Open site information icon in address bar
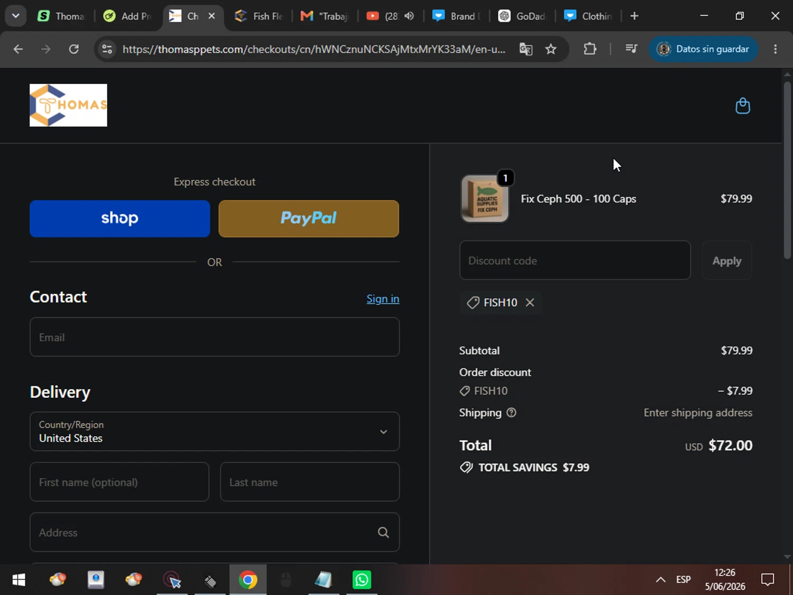The image size is (793, 595). (x=107, y=49)
